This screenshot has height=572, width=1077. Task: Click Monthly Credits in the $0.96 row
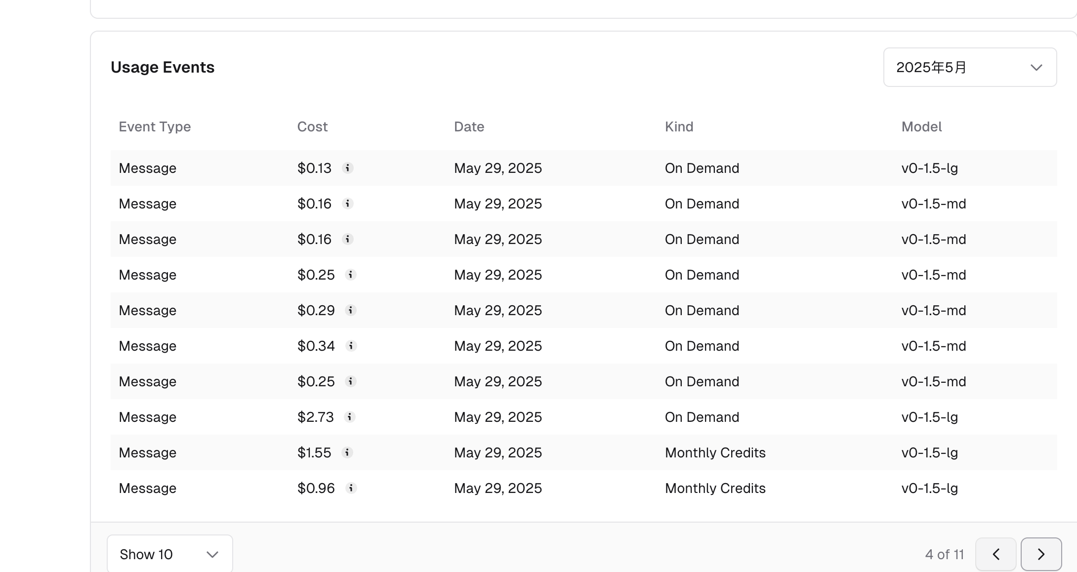(x=715, y=488)
